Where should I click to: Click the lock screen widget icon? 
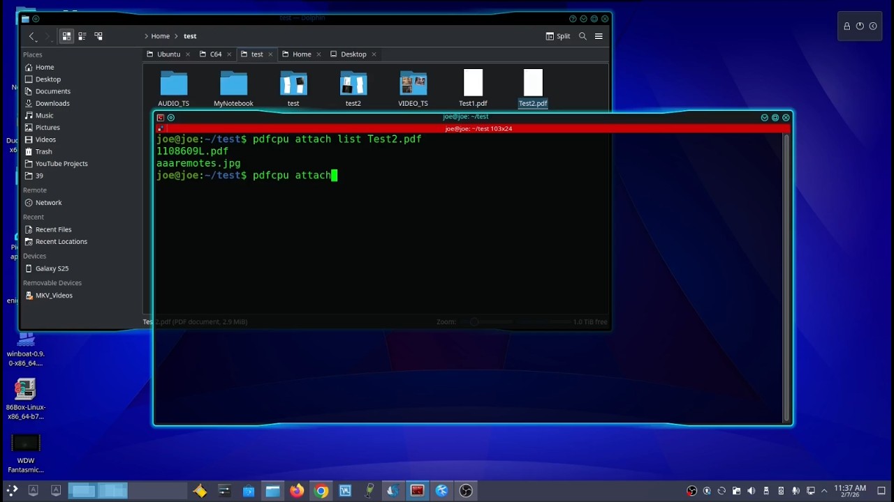click(847, 26)
